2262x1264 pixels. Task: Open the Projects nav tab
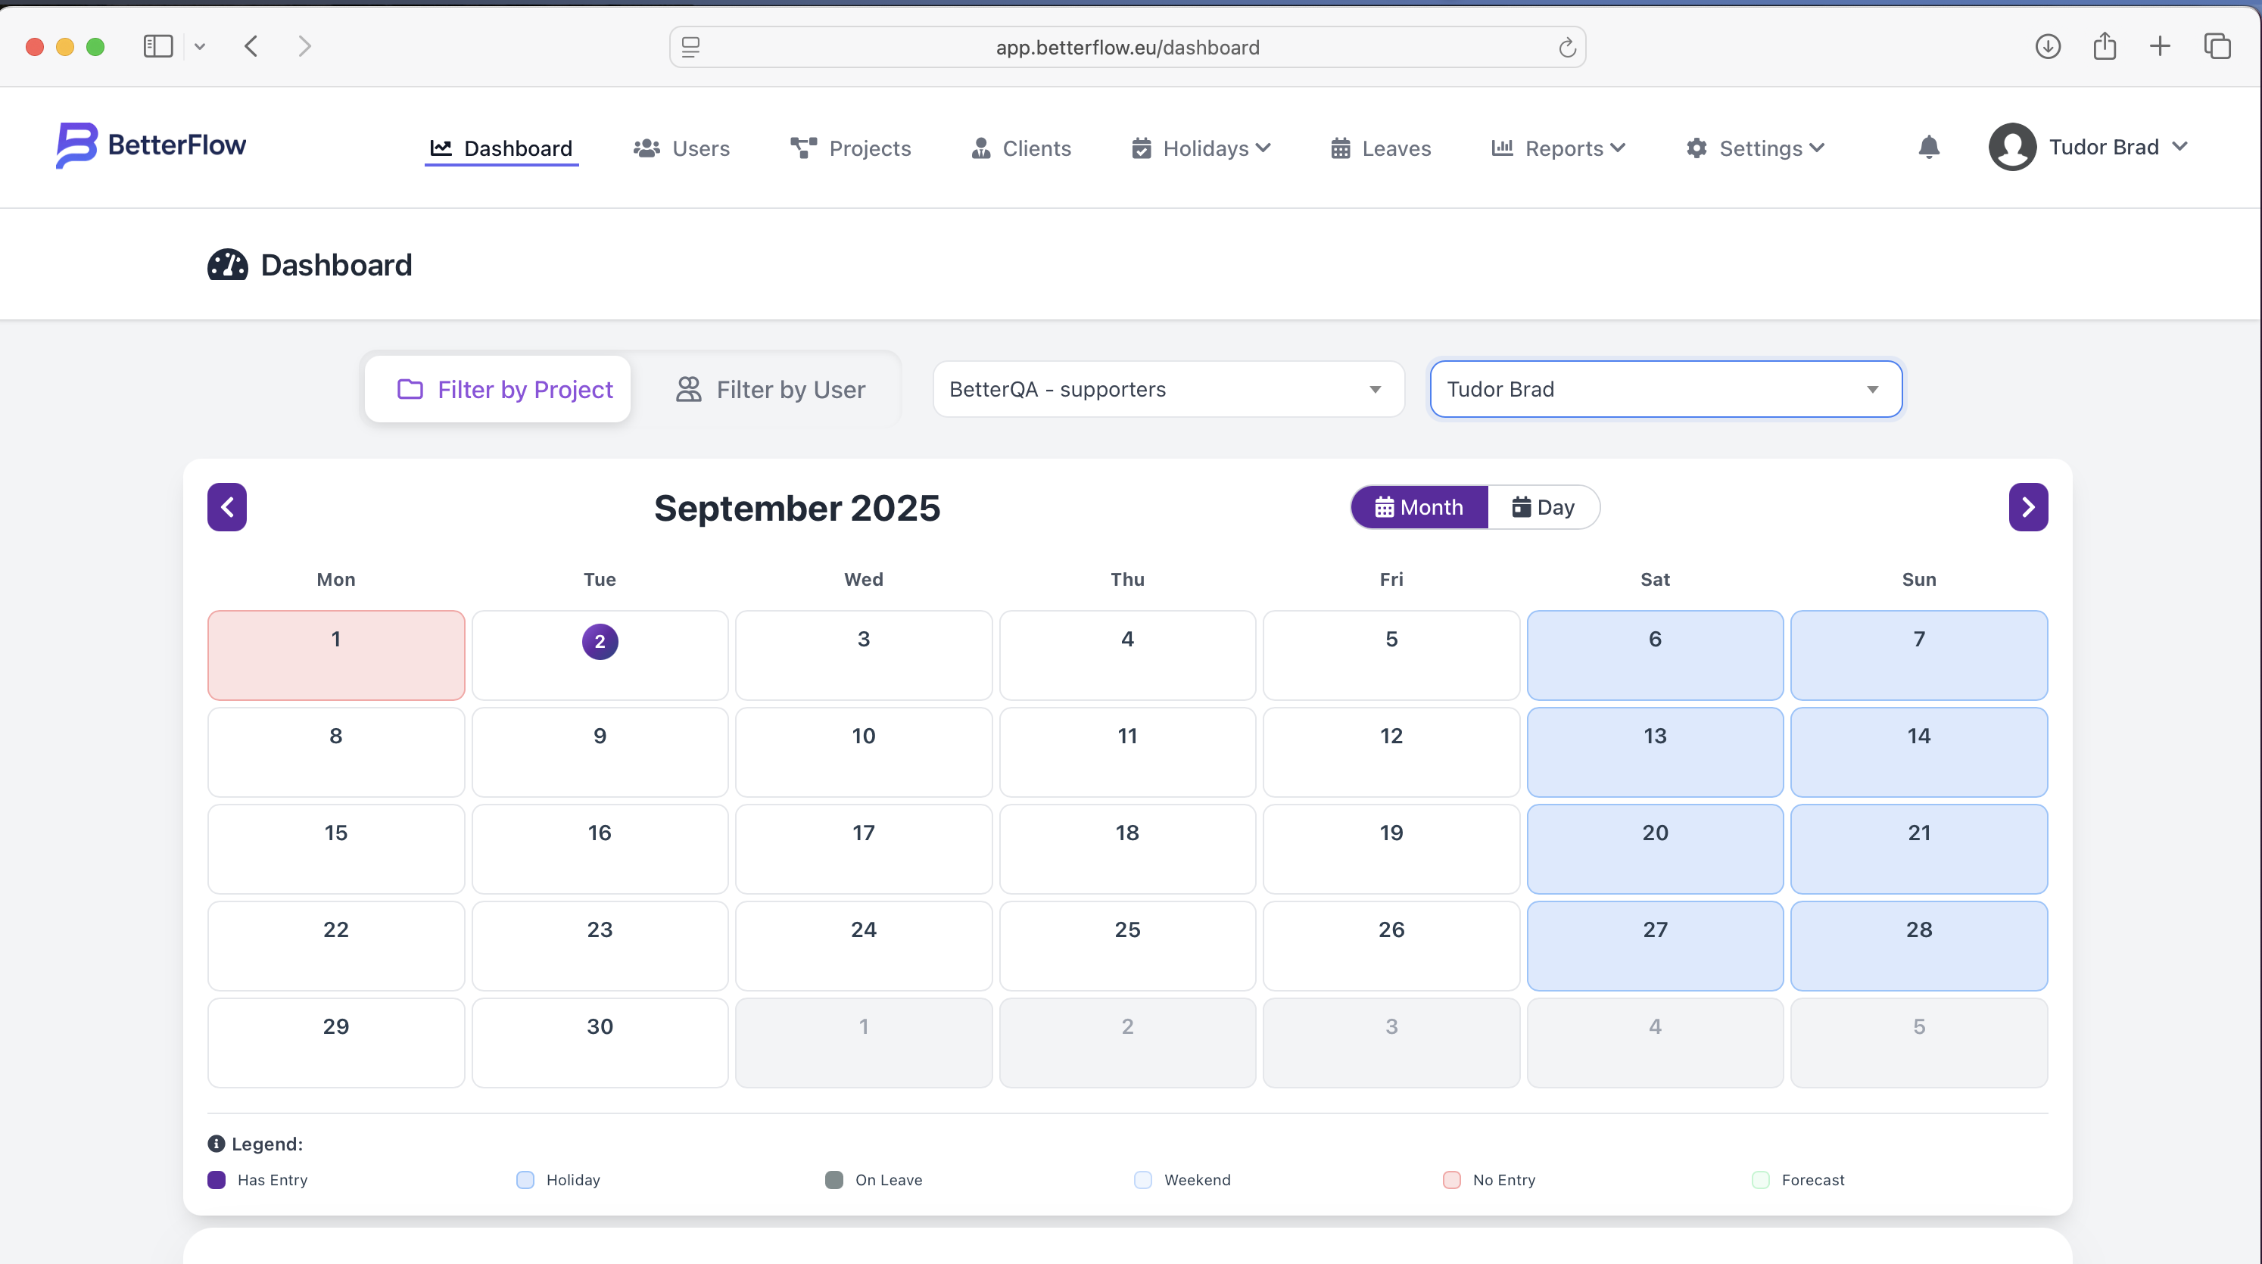[850, 148]
